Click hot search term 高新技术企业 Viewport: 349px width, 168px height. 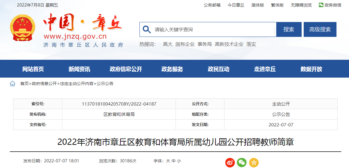point(229,44)
